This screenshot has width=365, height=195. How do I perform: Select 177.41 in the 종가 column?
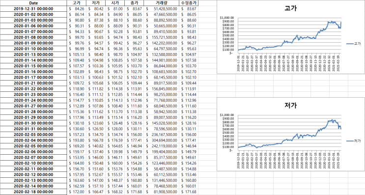point(134,140)
